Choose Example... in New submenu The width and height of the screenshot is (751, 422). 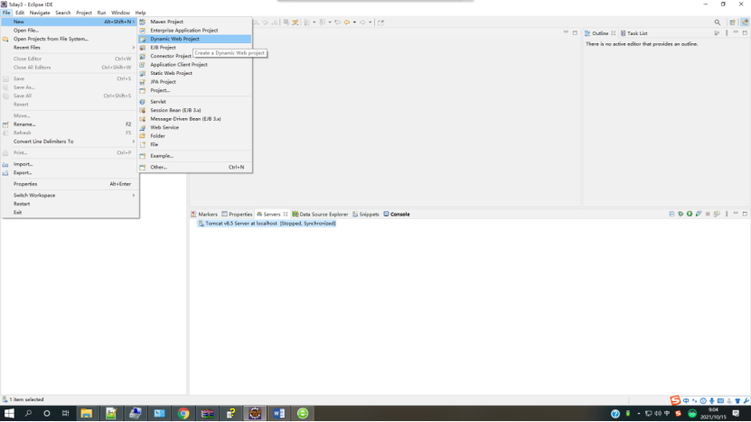tap(194, 156)
